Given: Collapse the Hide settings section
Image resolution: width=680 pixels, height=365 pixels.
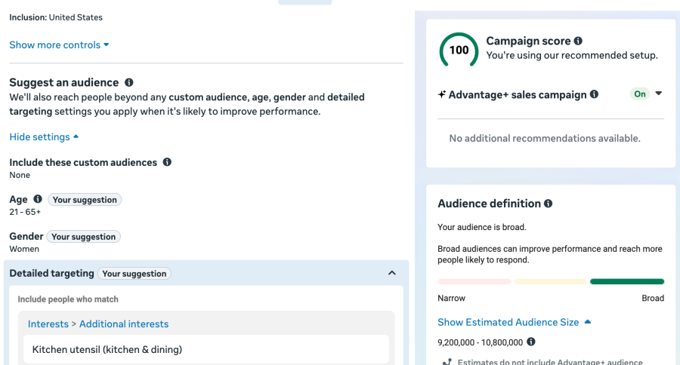Looking at the screenshot, I should [44, 136].
